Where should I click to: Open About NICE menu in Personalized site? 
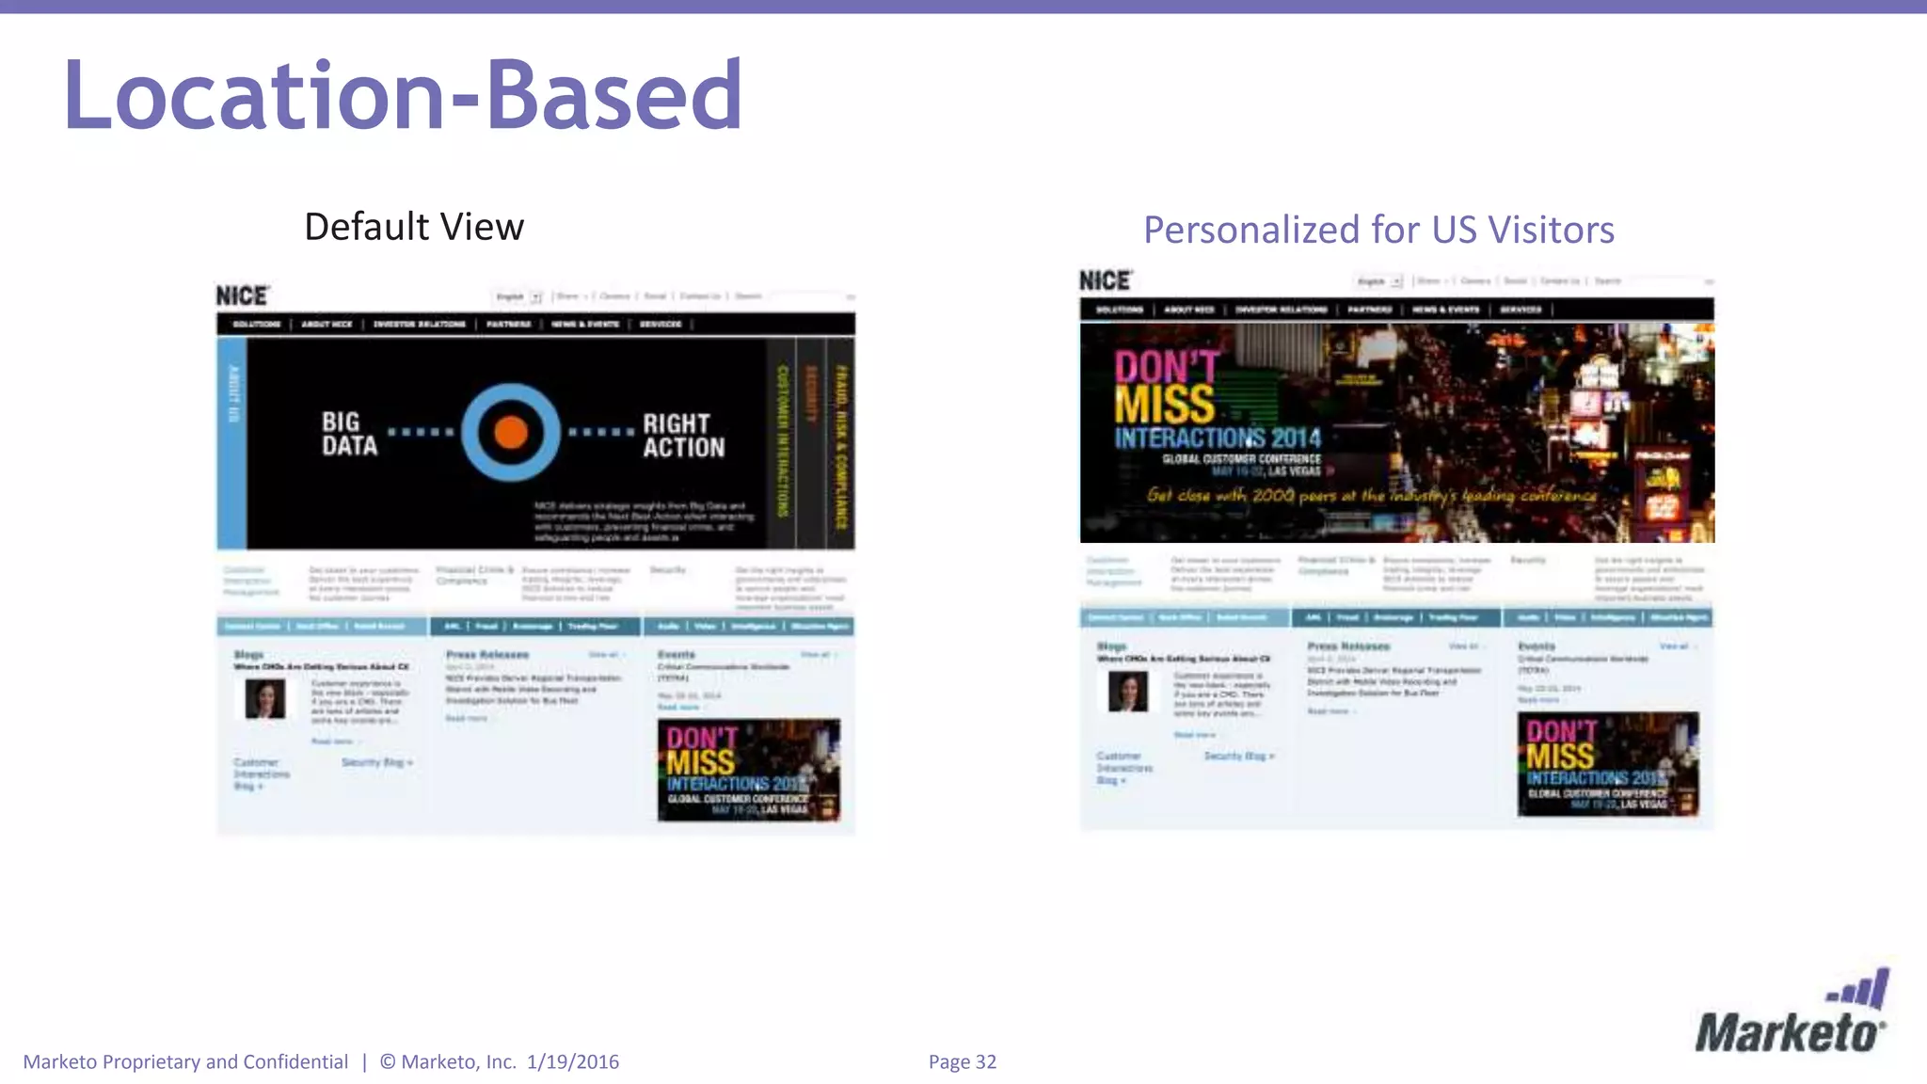pos(1189,310)
